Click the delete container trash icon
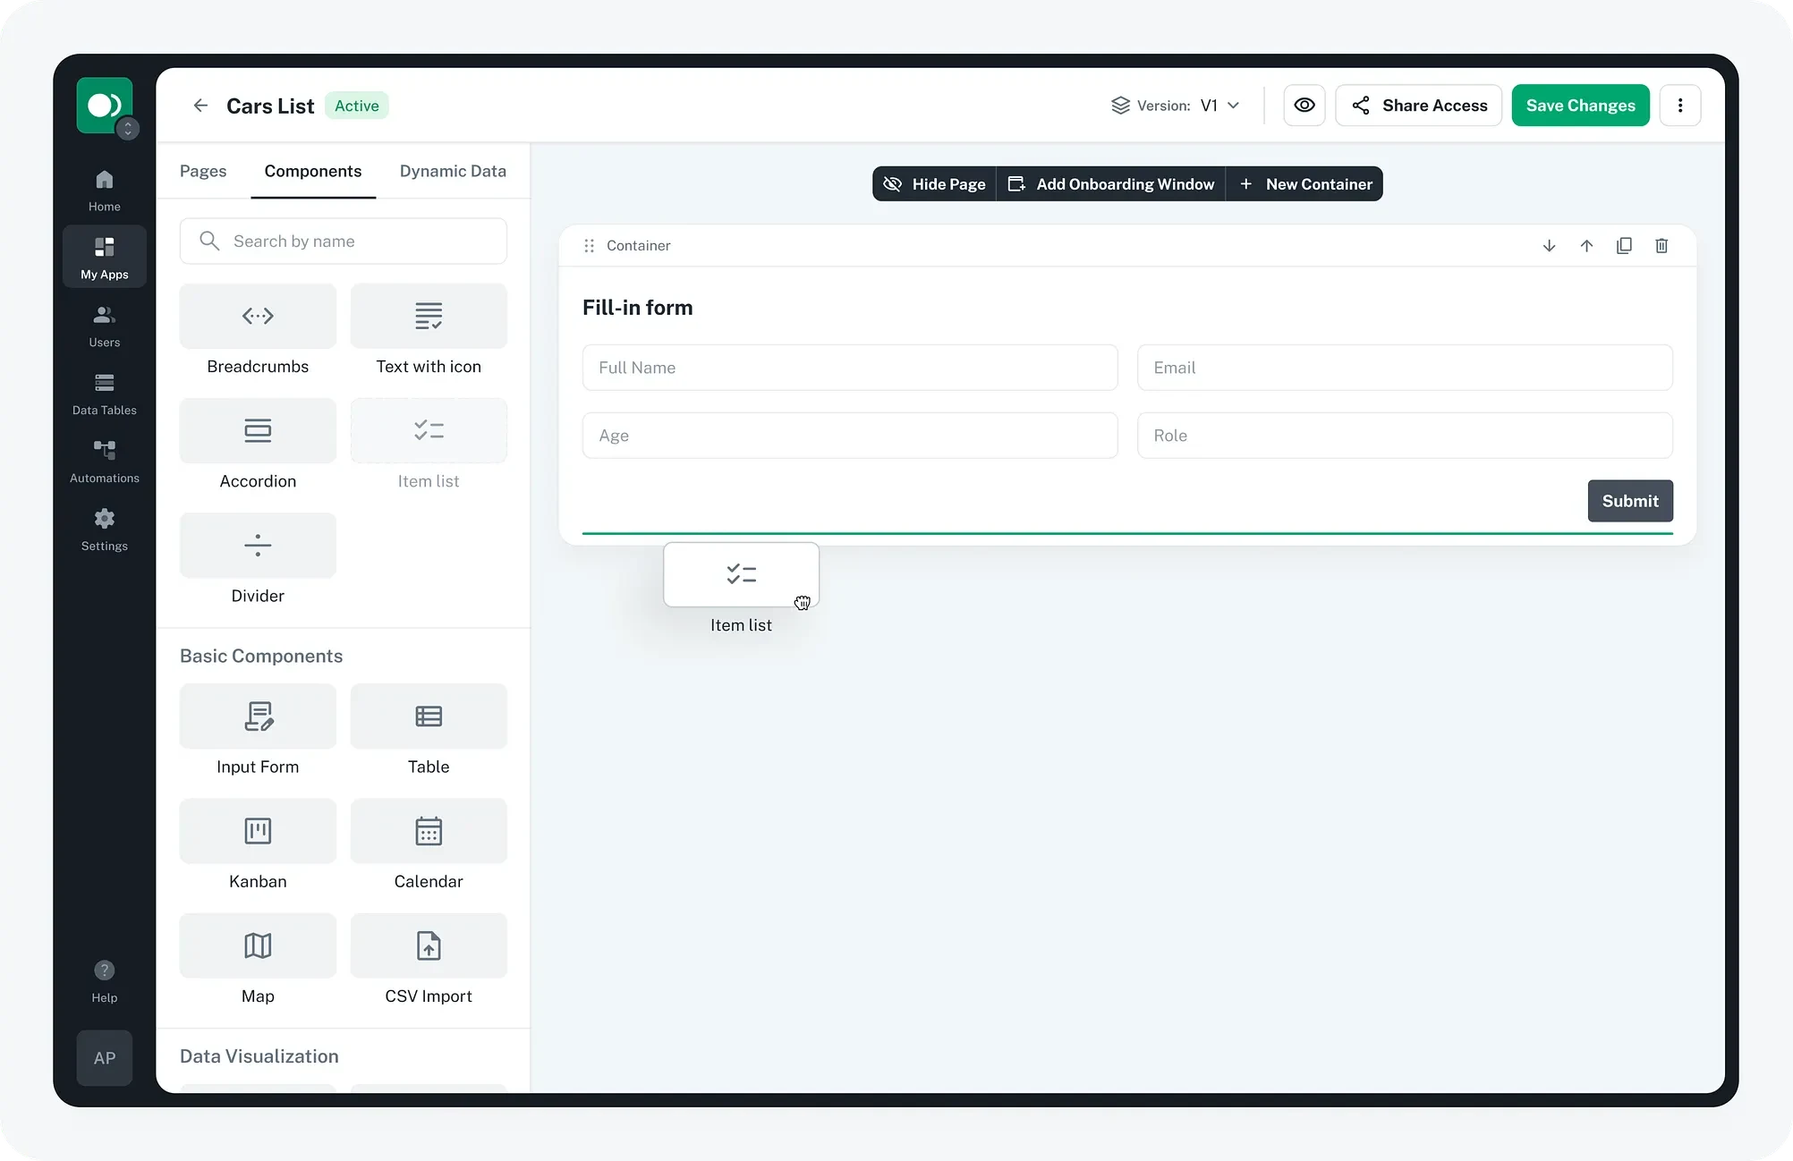Image resolution: width=1793 pixels, height=1161 pixels. 1661,245
